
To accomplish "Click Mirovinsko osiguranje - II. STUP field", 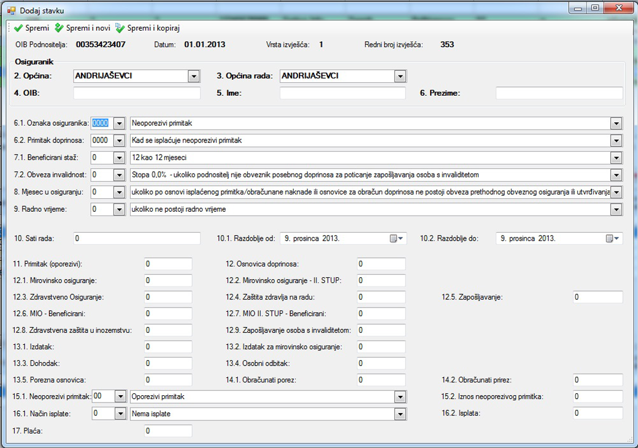I will pos(381,280).
